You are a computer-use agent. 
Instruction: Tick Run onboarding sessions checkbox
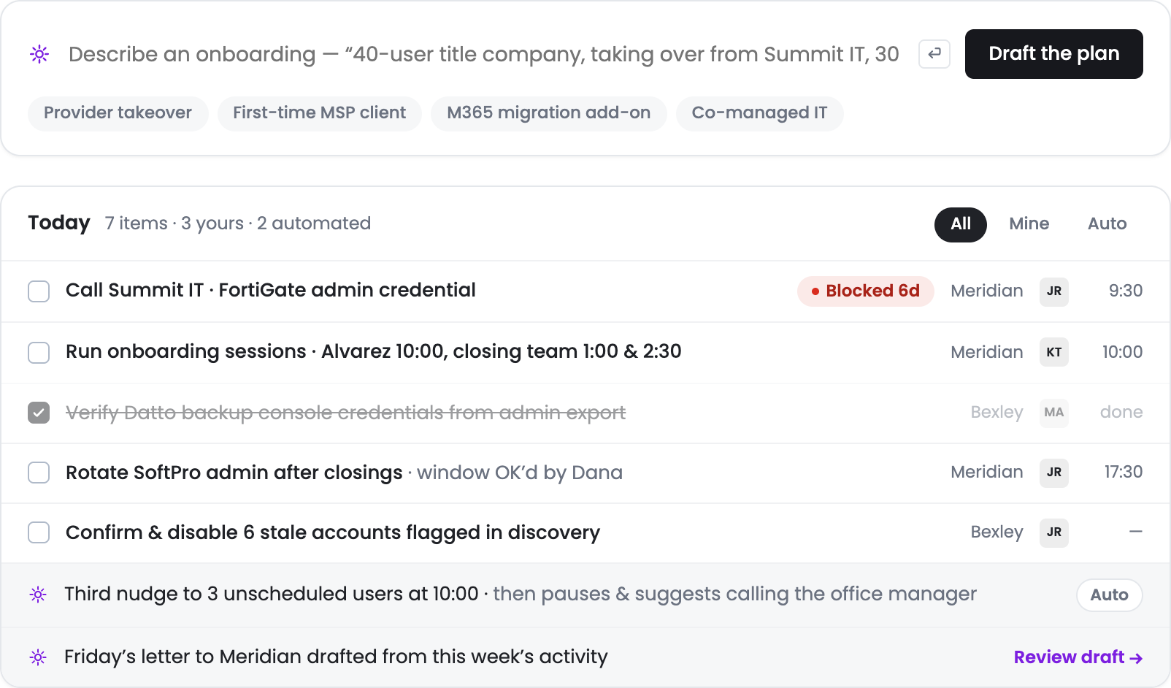point(39,353)
